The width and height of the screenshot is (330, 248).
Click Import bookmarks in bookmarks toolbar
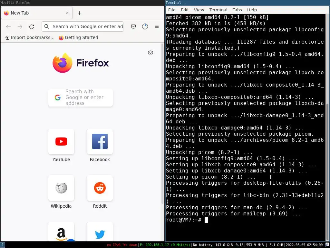coord(30,37)
